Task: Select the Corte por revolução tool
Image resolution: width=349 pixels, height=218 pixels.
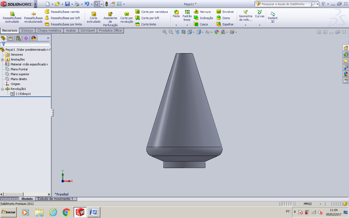Action: [x=127, y=17]
